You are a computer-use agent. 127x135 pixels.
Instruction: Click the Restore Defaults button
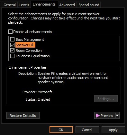click(x=23, y=116)
